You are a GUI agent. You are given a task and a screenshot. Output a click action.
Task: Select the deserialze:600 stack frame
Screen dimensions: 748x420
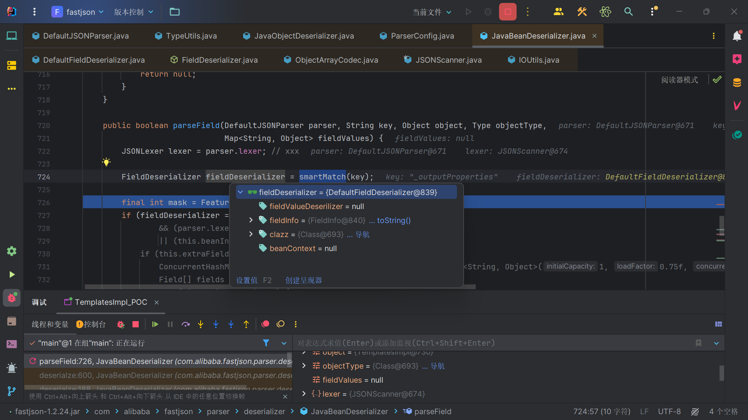tap(158, 375)
